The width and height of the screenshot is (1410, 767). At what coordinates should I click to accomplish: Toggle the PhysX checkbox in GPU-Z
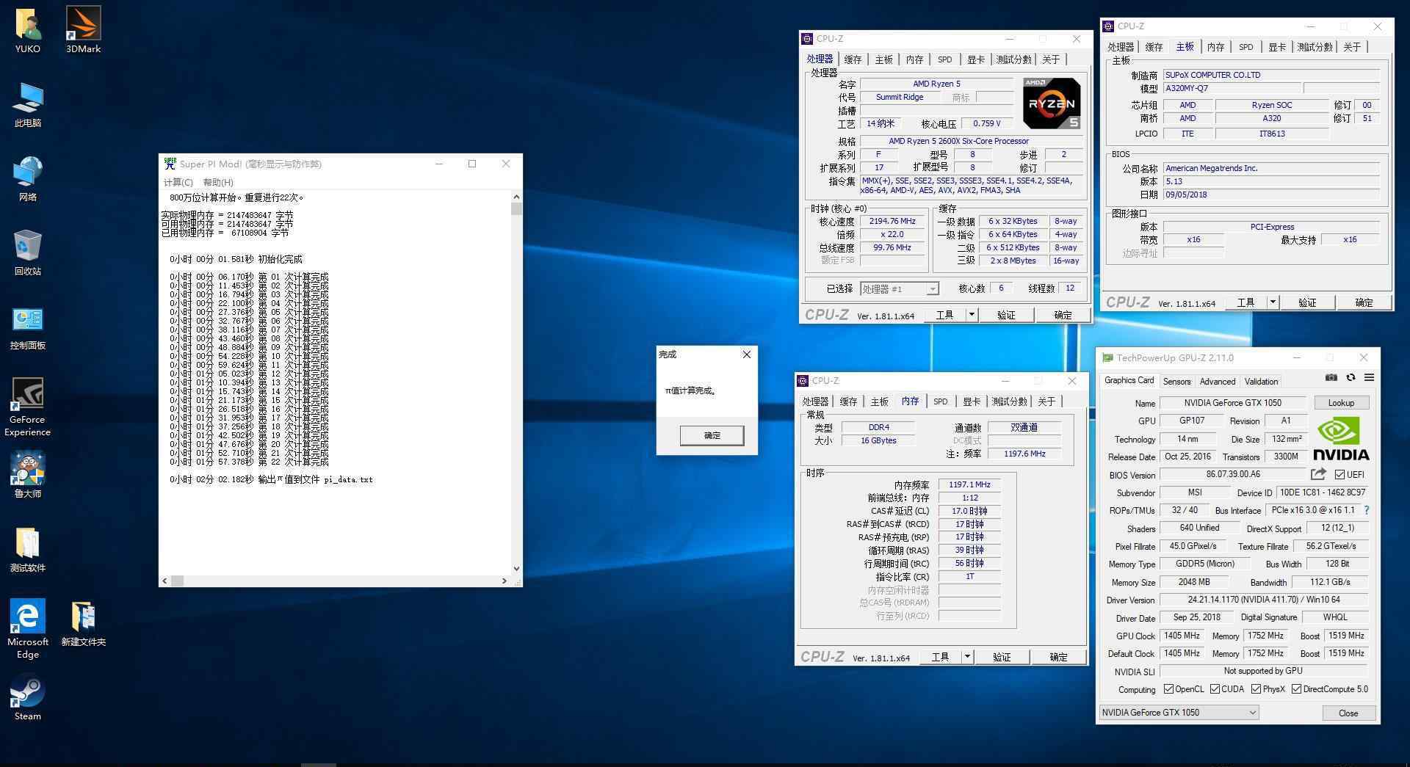coord(1256,689)
